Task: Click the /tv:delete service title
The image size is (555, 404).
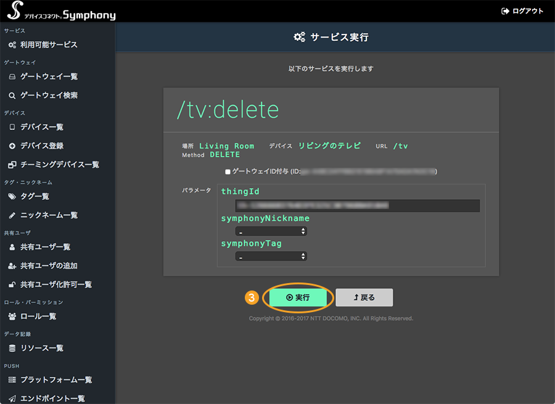Action: [x=228, y=110]
